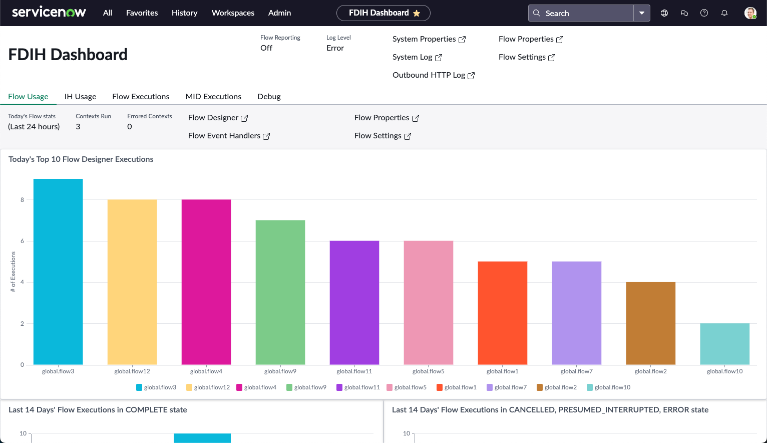Toggle global.flow2 legend swatch
767x443 pixels.
click(540, 387)
